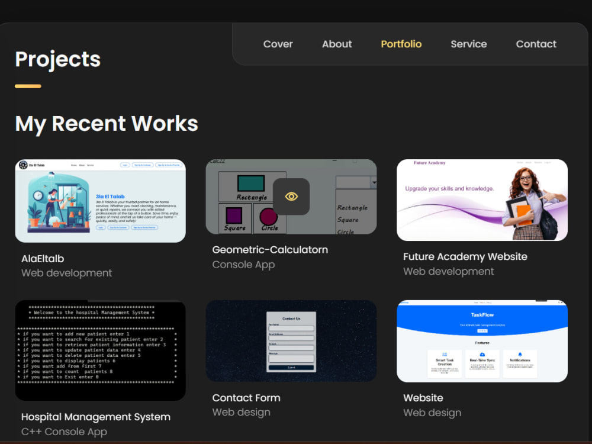This screenshot has height=444, width=592.
Task: Click Web development under AlaEltalb
Action: 67,273
